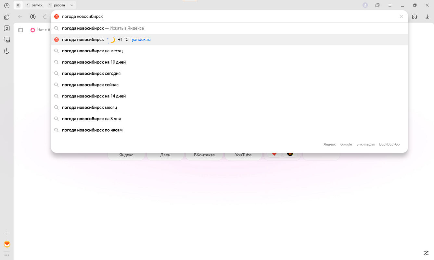The width and height of the screenshot is (434, 260).
Task: Switch to the "работа" tab group
Action: 57,5
